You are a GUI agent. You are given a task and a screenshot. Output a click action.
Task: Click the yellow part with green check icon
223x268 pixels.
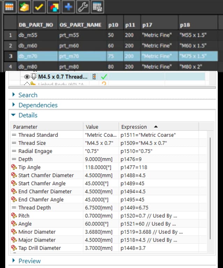coord(24,7)
